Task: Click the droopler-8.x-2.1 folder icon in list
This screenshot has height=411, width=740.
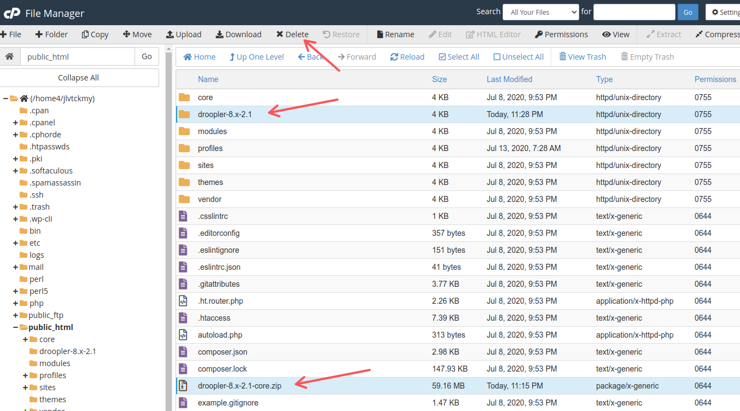Action: 184,114
